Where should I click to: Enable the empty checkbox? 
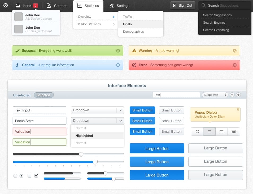[29, 175]
